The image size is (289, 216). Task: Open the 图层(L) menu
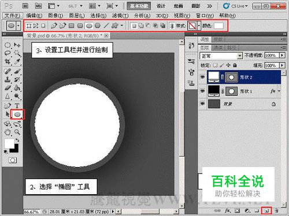point(77,16)
